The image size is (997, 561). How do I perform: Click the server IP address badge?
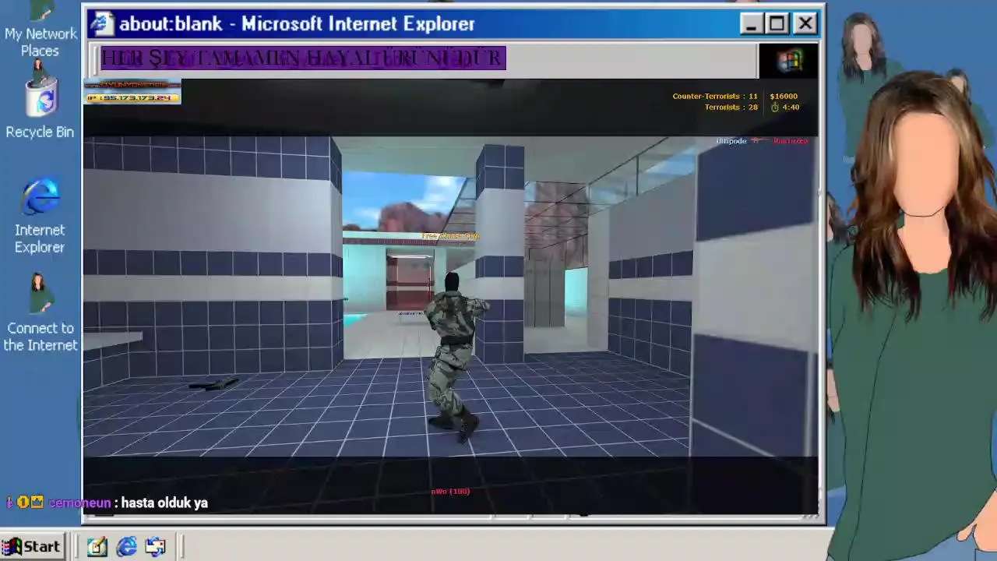[x=132, y=97]
